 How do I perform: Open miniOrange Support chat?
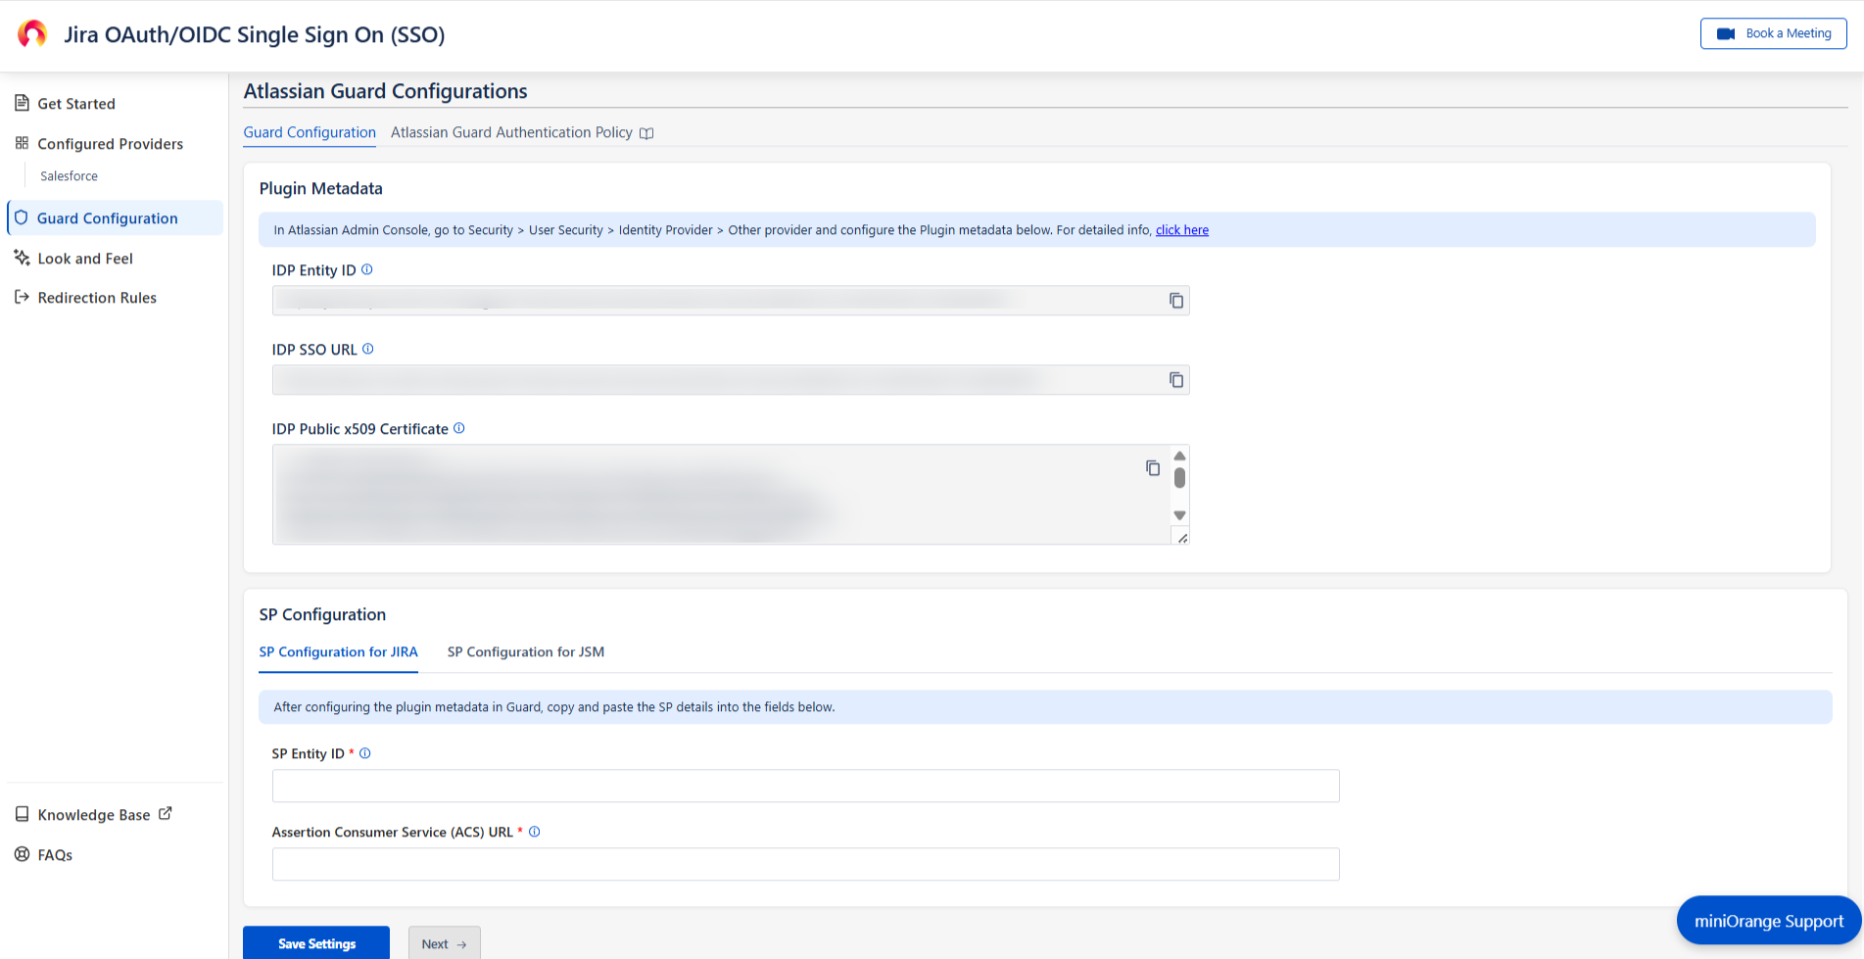pyautogui.click(x=1769, y=921)
